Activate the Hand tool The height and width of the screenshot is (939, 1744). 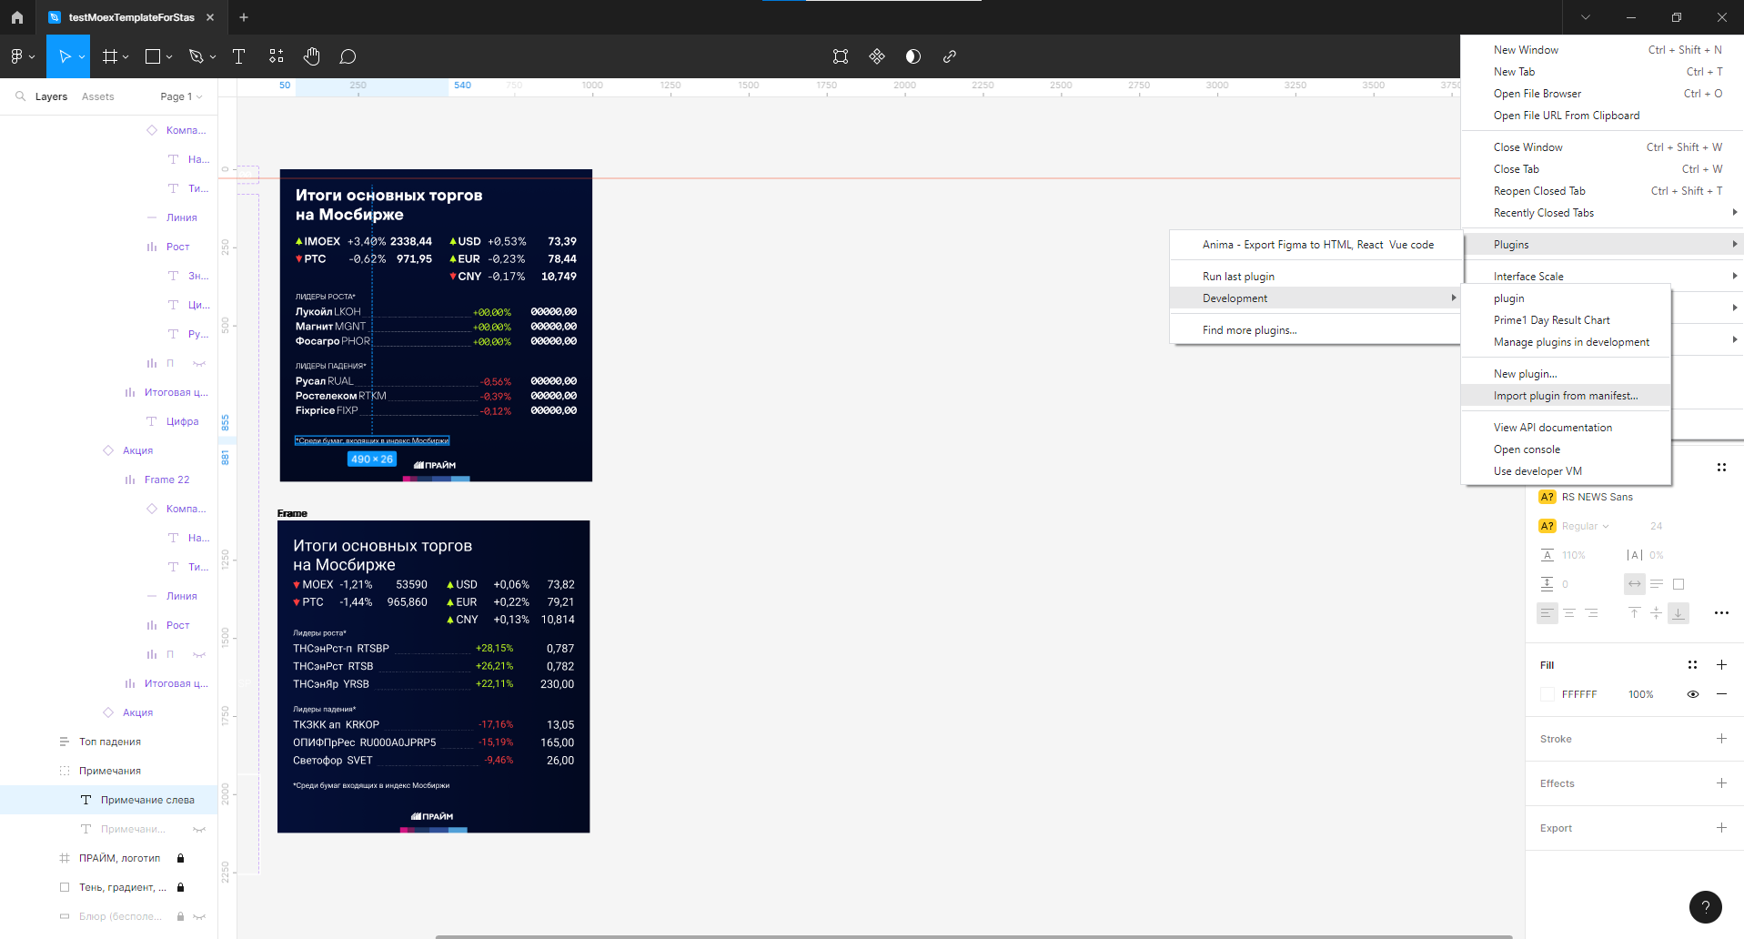[x=312, y=56]
